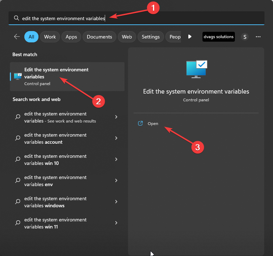Select suggestion 'See work and web results'
This screenshot has width=273, height=256.
67,117
